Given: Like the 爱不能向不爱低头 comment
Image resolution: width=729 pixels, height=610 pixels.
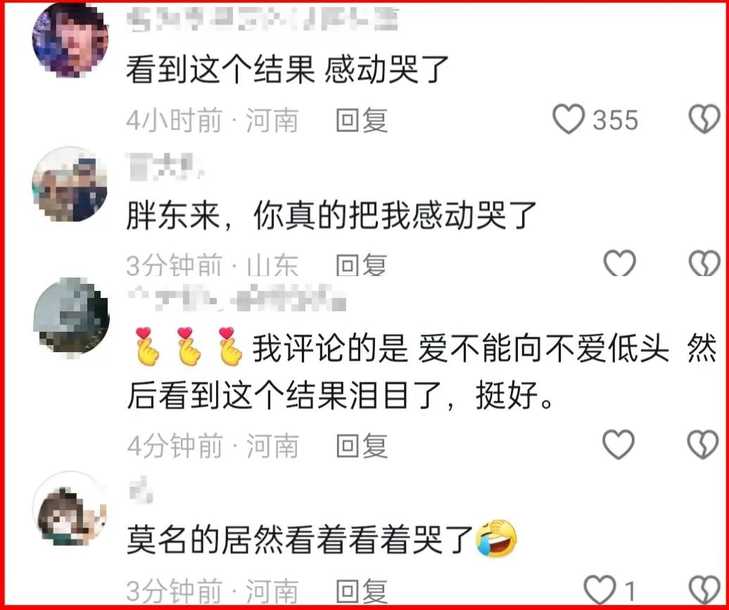Looking at the screenshot, I should point(619,444).
